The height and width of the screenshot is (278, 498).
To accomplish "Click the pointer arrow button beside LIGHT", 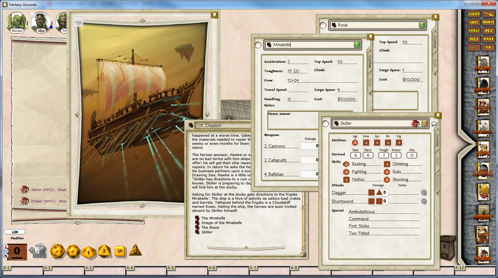I will [x=488, y=14].
